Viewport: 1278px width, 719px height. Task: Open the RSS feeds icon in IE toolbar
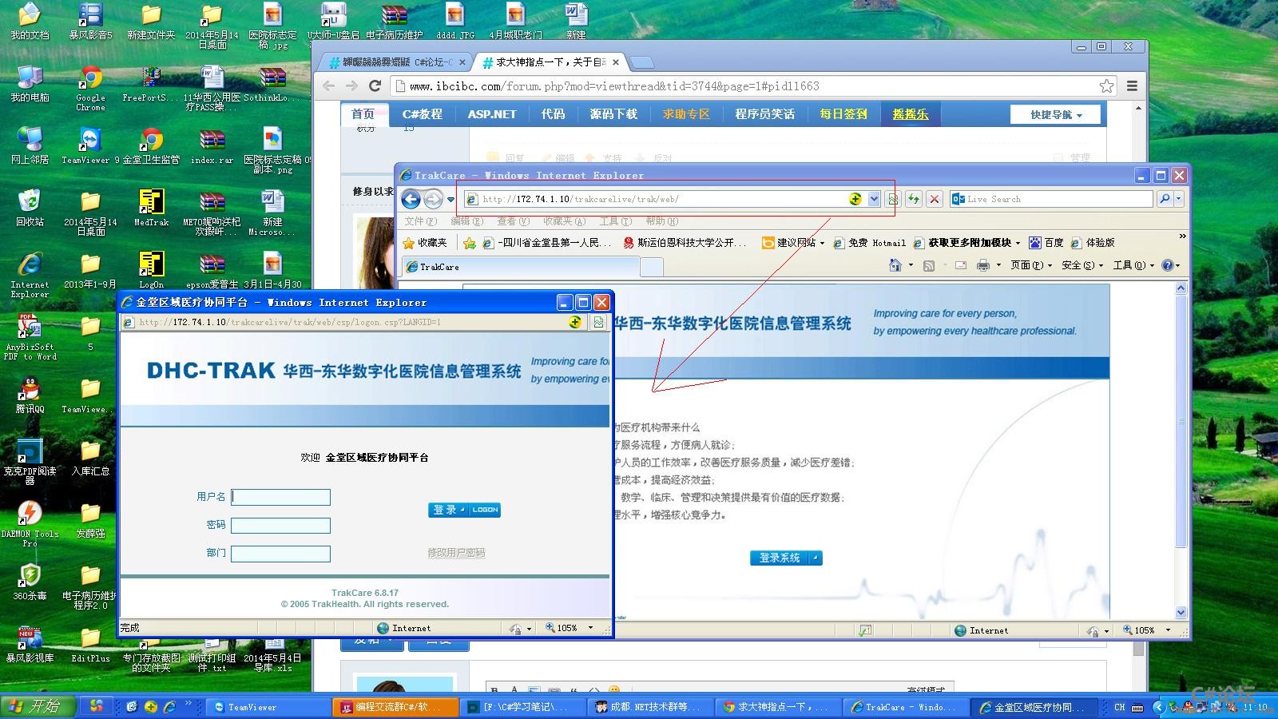tap(929, 265)
